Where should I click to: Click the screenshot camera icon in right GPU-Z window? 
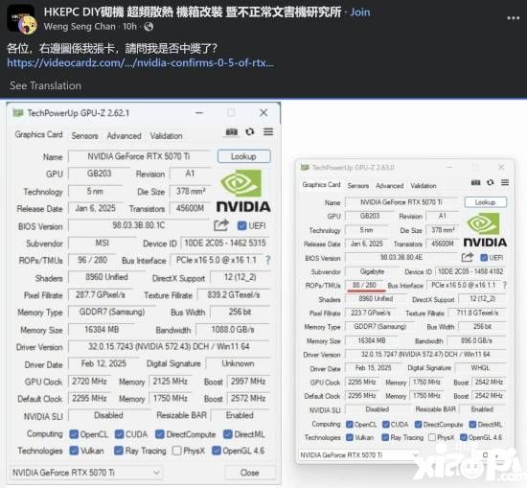(x=475, y=182)
